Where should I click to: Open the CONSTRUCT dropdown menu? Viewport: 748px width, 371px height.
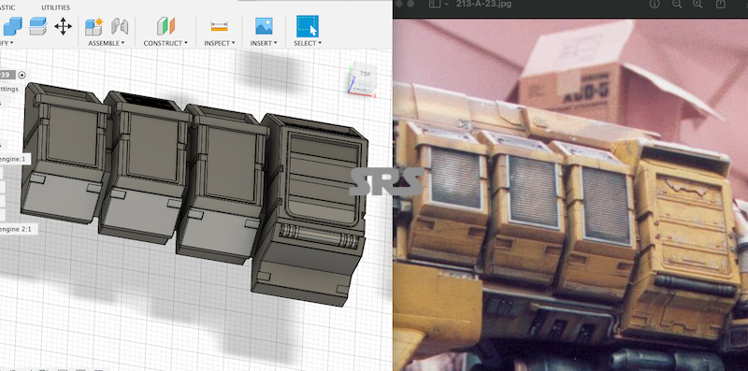point(165,43)
